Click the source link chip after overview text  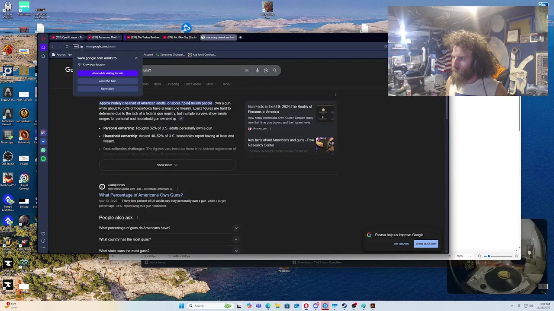click(181, 119)
